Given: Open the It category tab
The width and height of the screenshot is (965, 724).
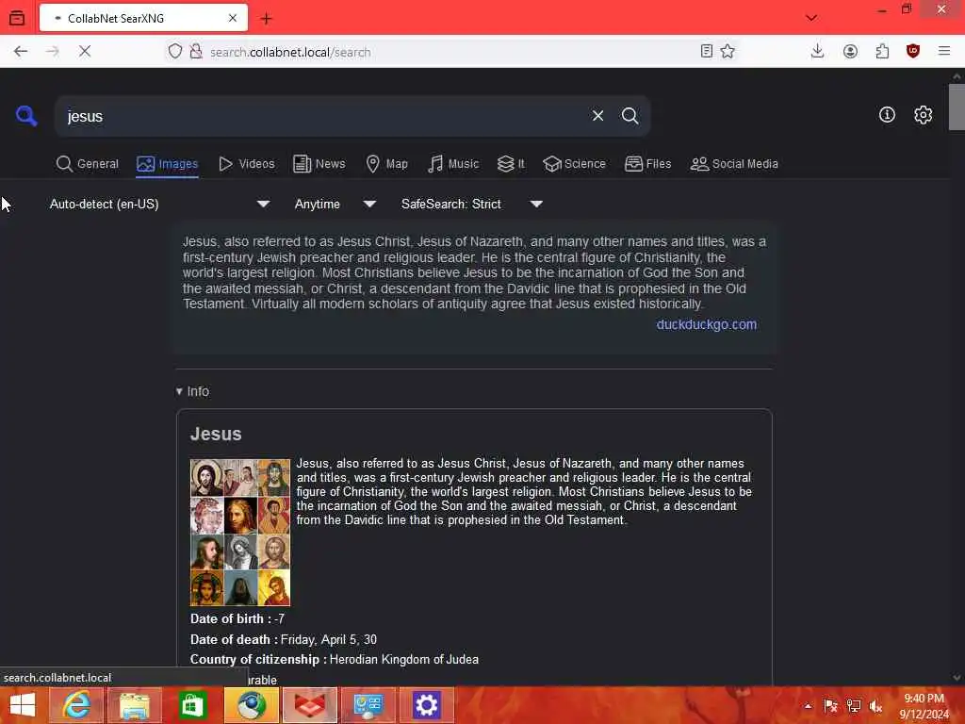Looking at the screenshot, I should pyautogui.click(x=511, y=164).
